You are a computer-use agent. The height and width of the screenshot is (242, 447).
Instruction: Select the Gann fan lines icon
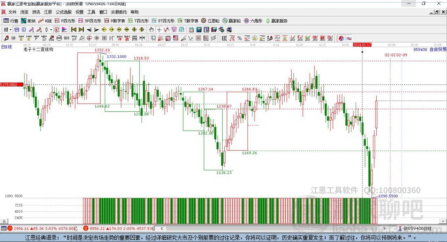point(161,38)
